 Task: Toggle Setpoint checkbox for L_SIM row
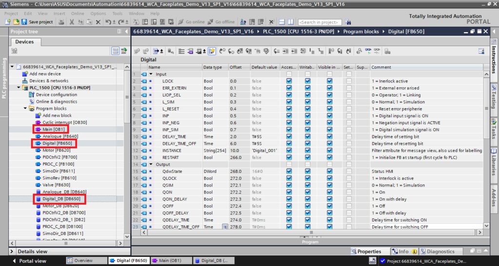(349, 102)
